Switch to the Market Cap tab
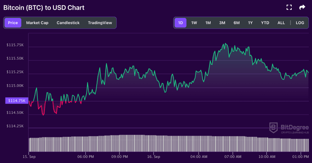The width and height of the screenshot is (312, 163). (37, 23)
